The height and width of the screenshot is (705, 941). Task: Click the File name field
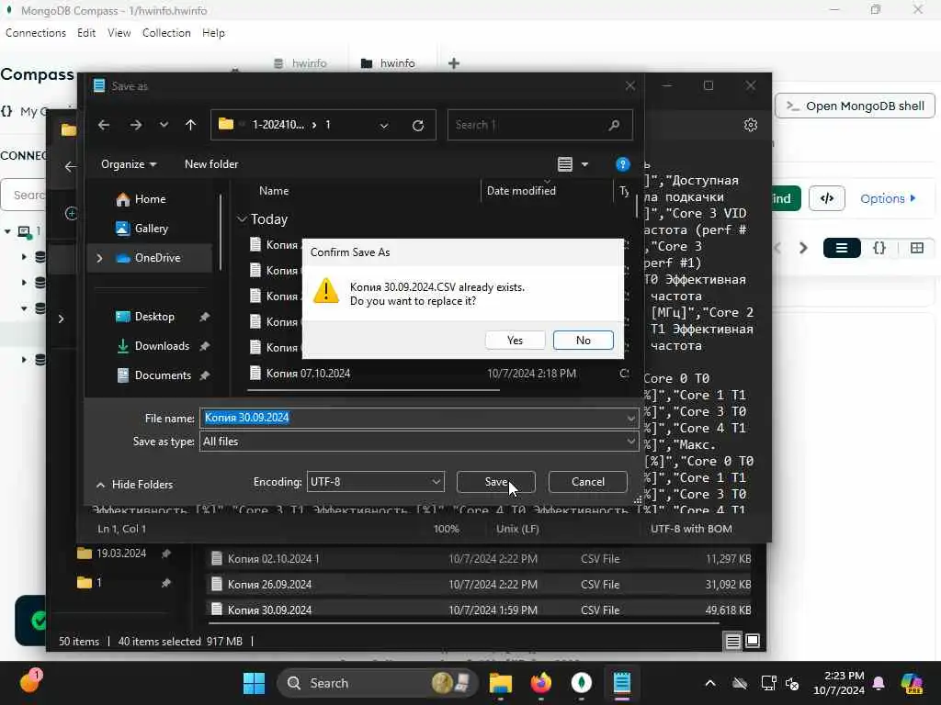pyautogui.click(x=419, y=418)
